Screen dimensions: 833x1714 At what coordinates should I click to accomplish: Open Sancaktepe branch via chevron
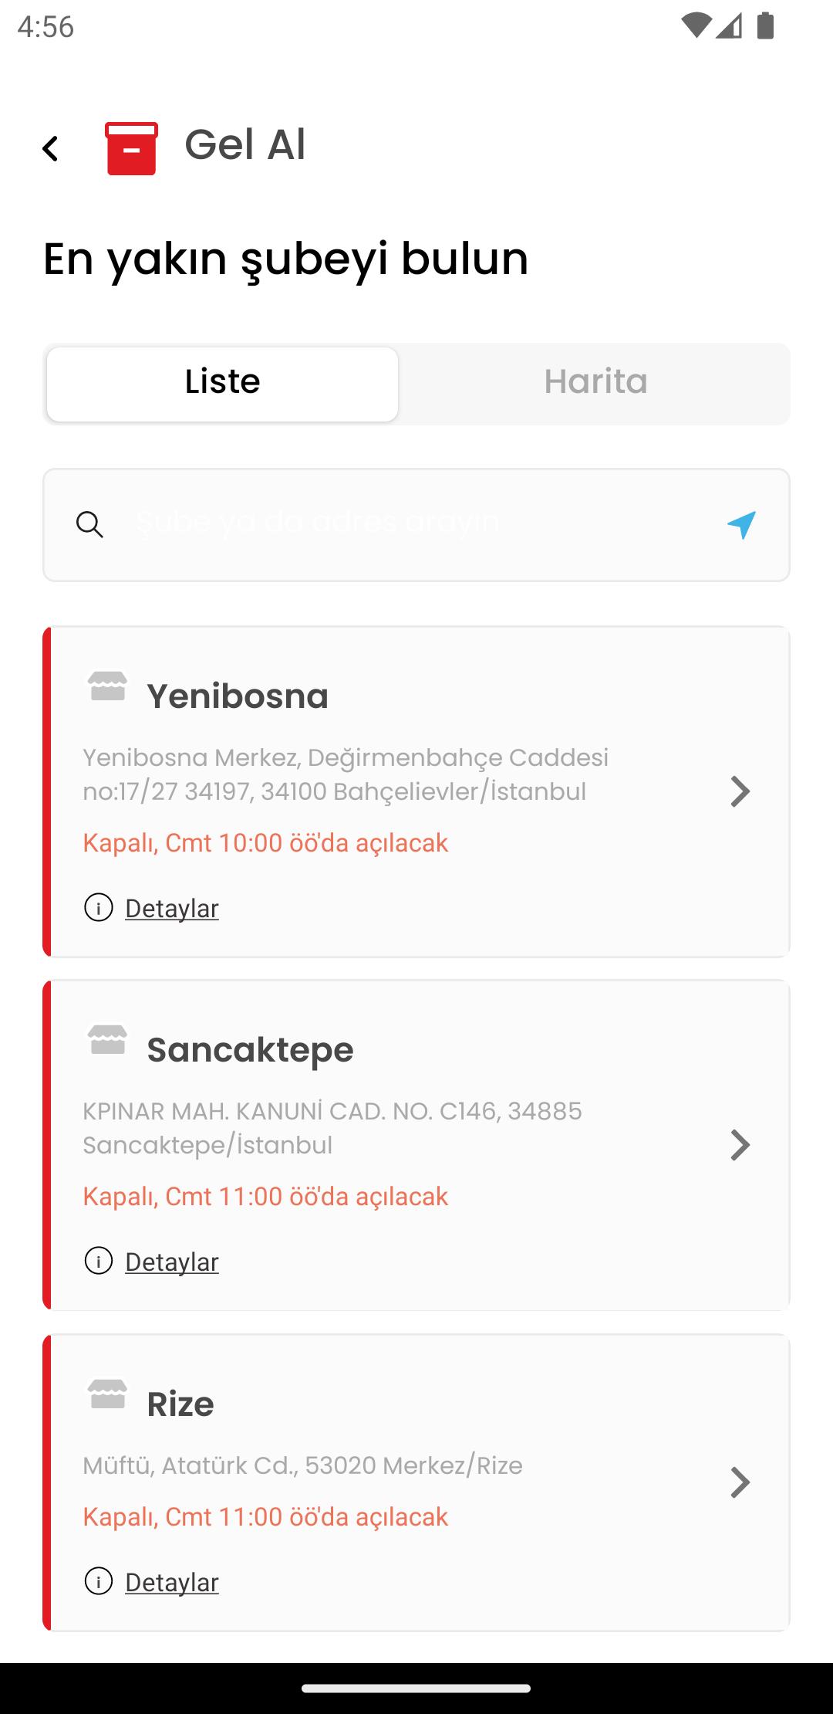point(740,1145)
